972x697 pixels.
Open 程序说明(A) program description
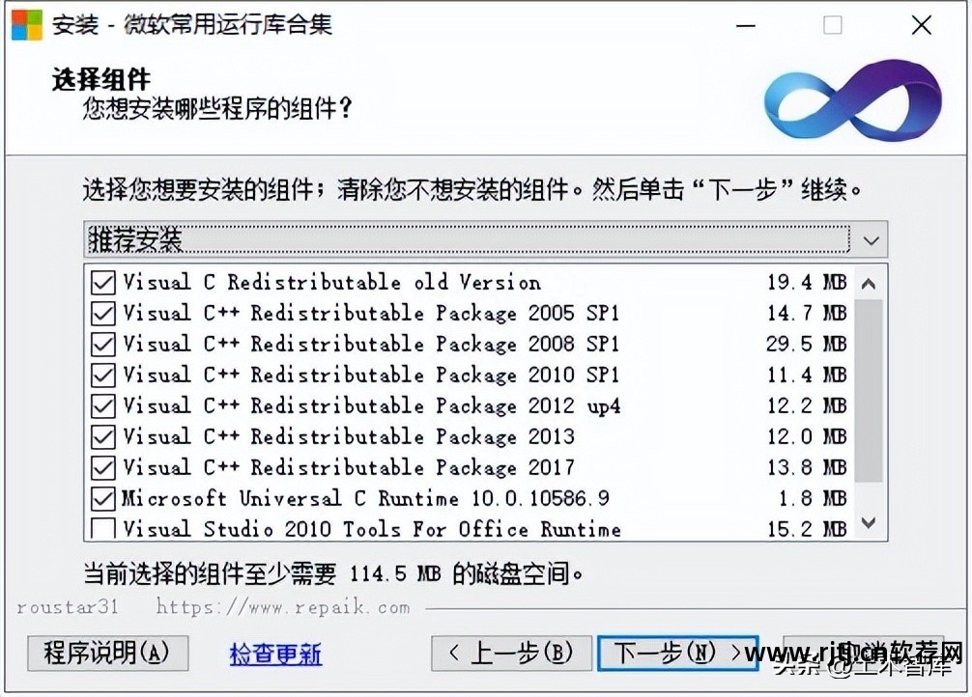[108, 653]
